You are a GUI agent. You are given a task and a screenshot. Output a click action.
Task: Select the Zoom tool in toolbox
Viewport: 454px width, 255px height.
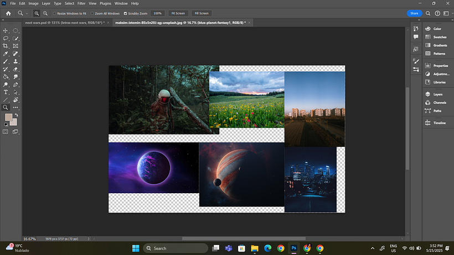pos(6,108)
